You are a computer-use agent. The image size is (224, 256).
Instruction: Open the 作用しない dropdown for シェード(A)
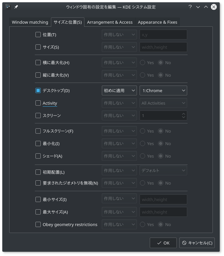pos(119,156)
